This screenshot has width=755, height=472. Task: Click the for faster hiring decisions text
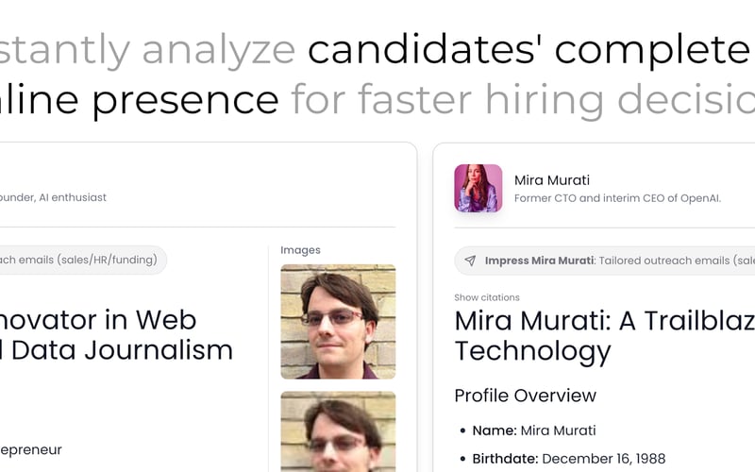(x=523, y=100)
